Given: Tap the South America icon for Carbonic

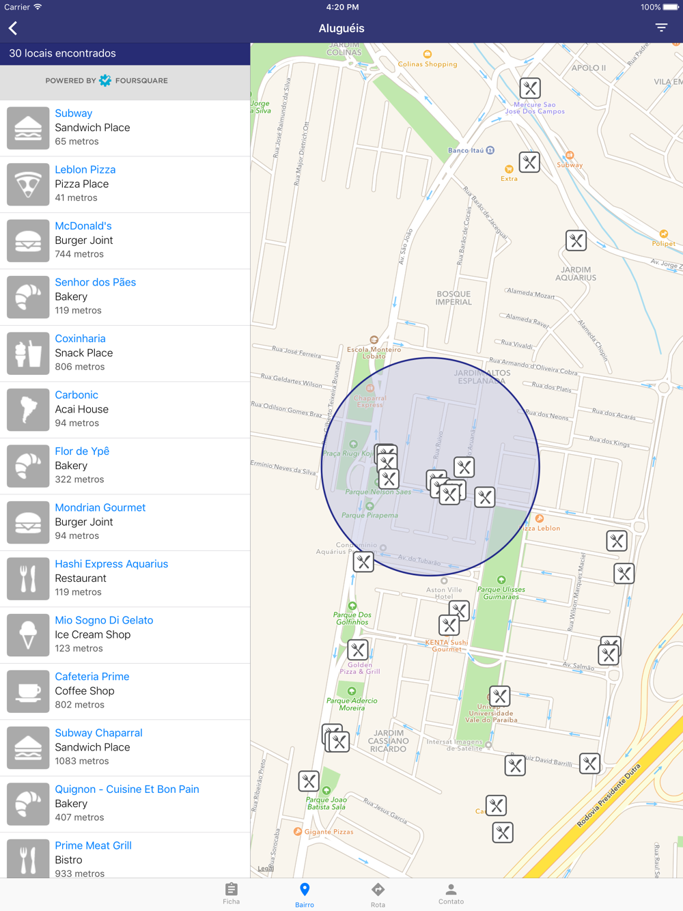Looking at the screenshot, I should tap(28, 410).
